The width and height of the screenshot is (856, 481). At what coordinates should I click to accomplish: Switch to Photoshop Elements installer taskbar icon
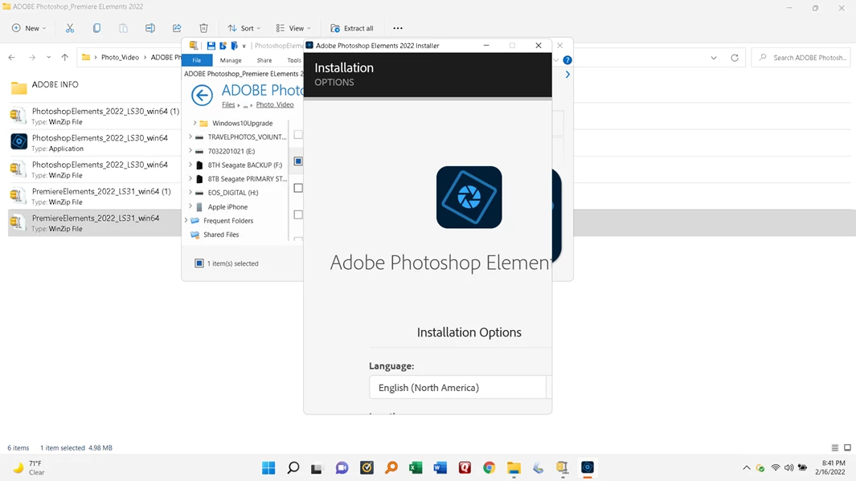tap(588, 468)
